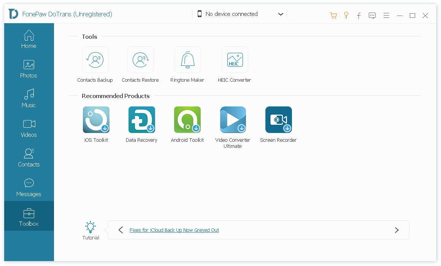Launch the Ringtone Maker
The height and width of the screenshot is (266, 441).
(187, 60)
